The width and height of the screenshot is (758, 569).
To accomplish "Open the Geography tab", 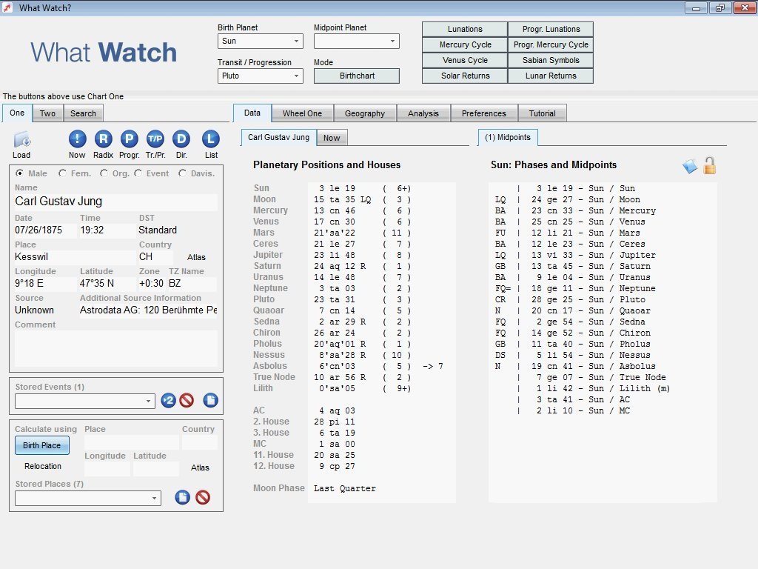I will [x=364, y=113].
